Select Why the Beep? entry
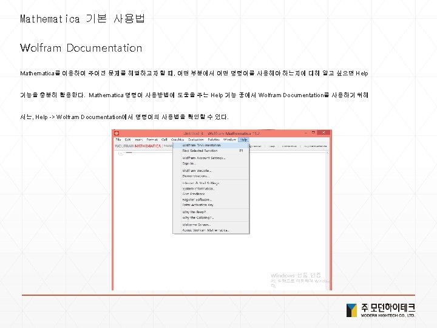 (x=211, y=212)
